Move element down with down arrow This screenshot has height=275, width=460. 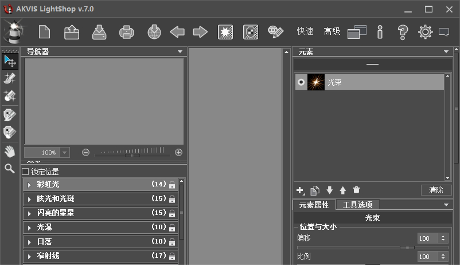329,190
